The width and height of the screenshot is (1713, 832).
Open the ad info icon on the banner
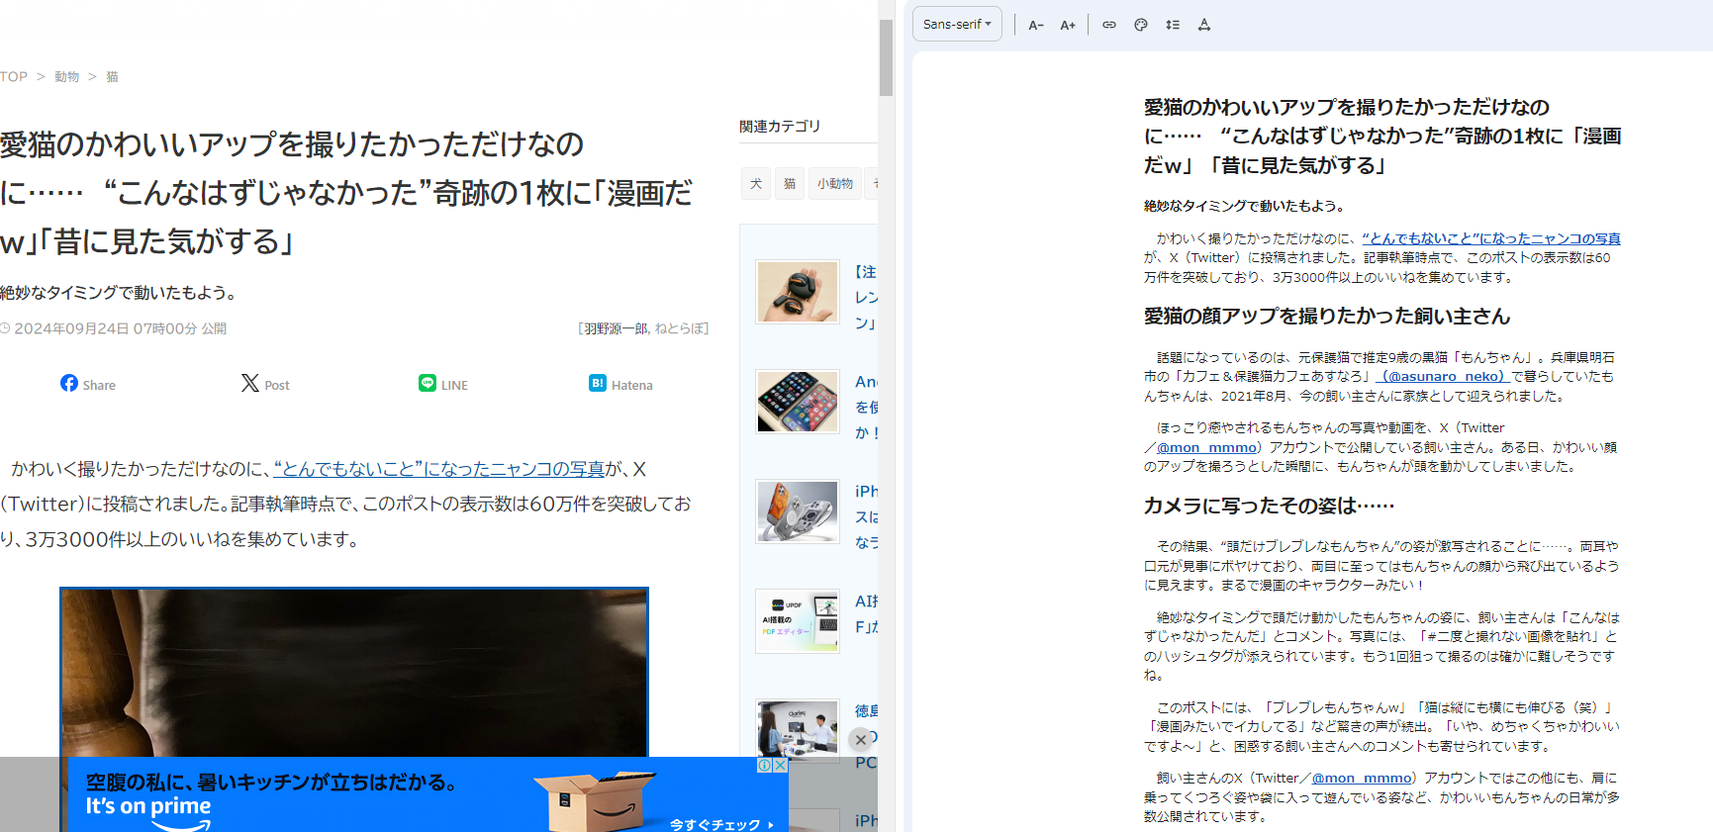coord(765,765)
